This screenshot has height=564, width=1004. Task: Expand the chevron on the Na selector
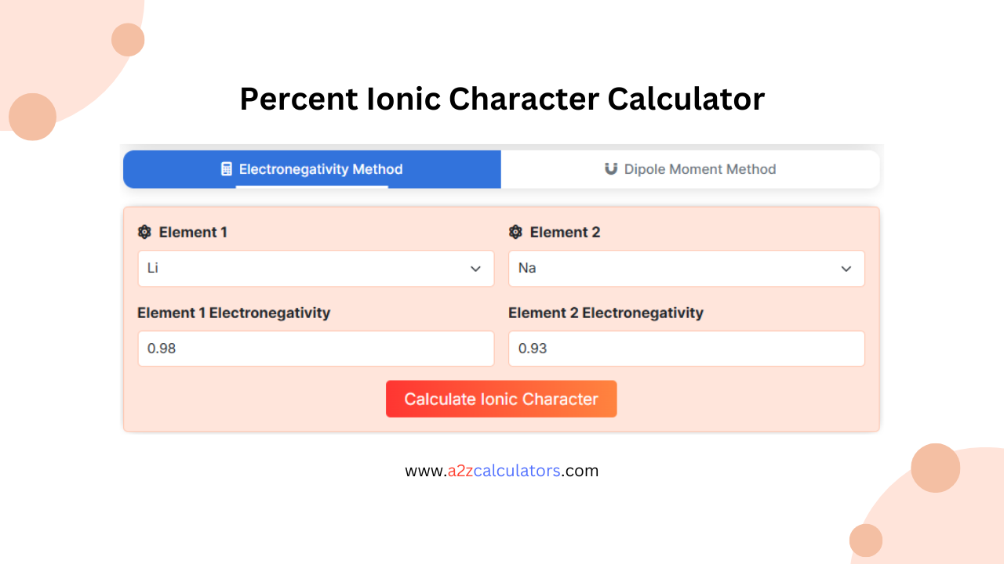click(846, 269)
